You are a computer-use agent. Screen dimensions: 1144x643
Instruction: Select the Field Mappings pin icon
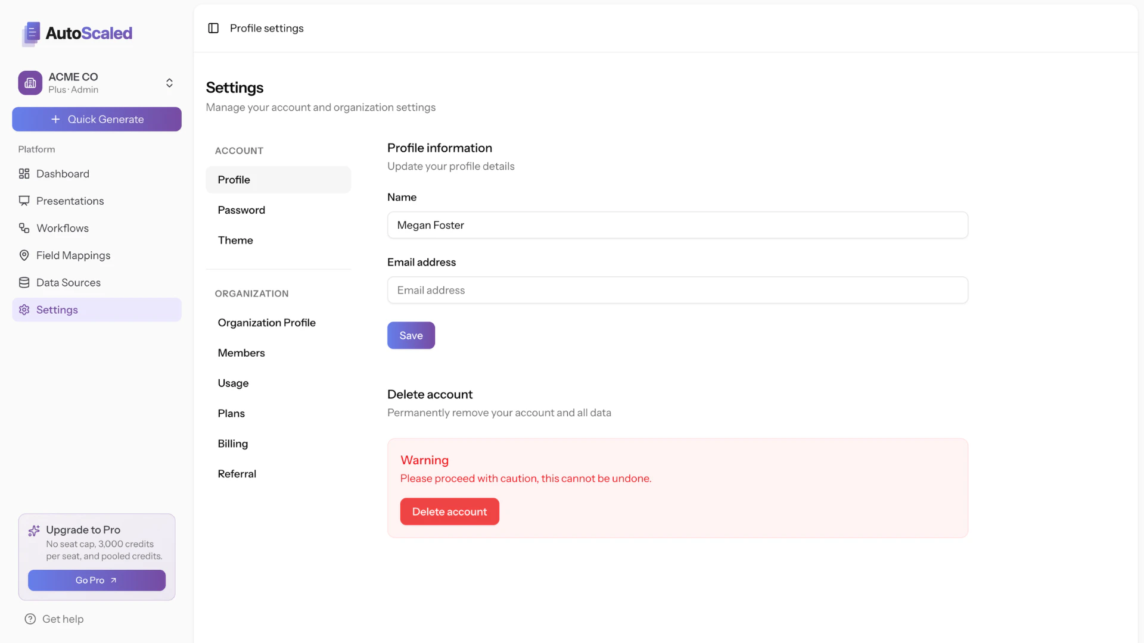24,255
